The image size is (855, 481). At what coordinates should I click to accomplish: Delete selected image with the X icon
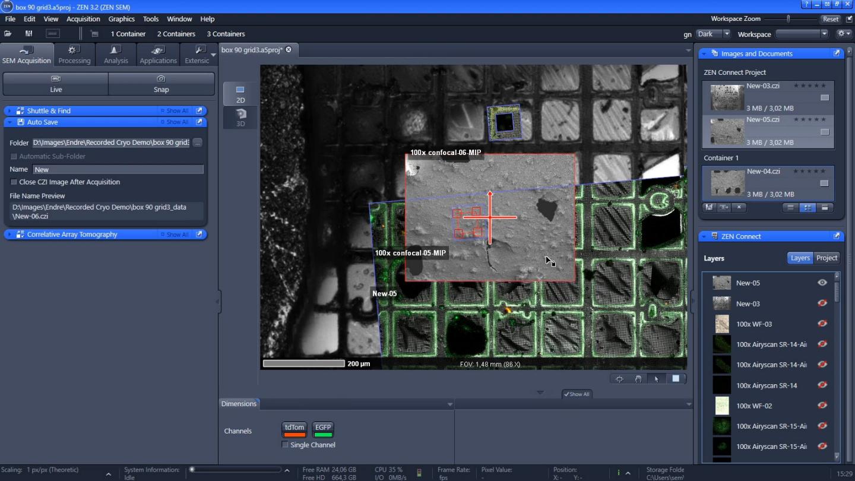coord(739,207)
